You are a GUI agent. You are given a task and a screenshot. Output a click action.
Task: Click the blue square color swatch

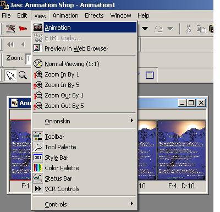[150, 75]
